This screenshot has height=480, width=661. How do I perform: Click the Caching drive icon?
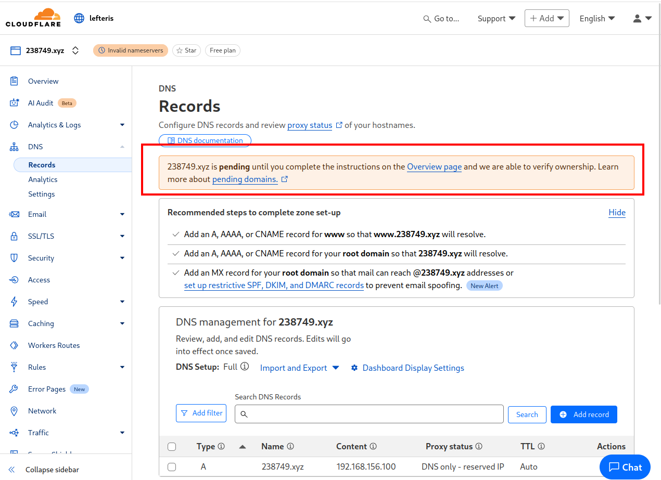[x=15, y=323]
